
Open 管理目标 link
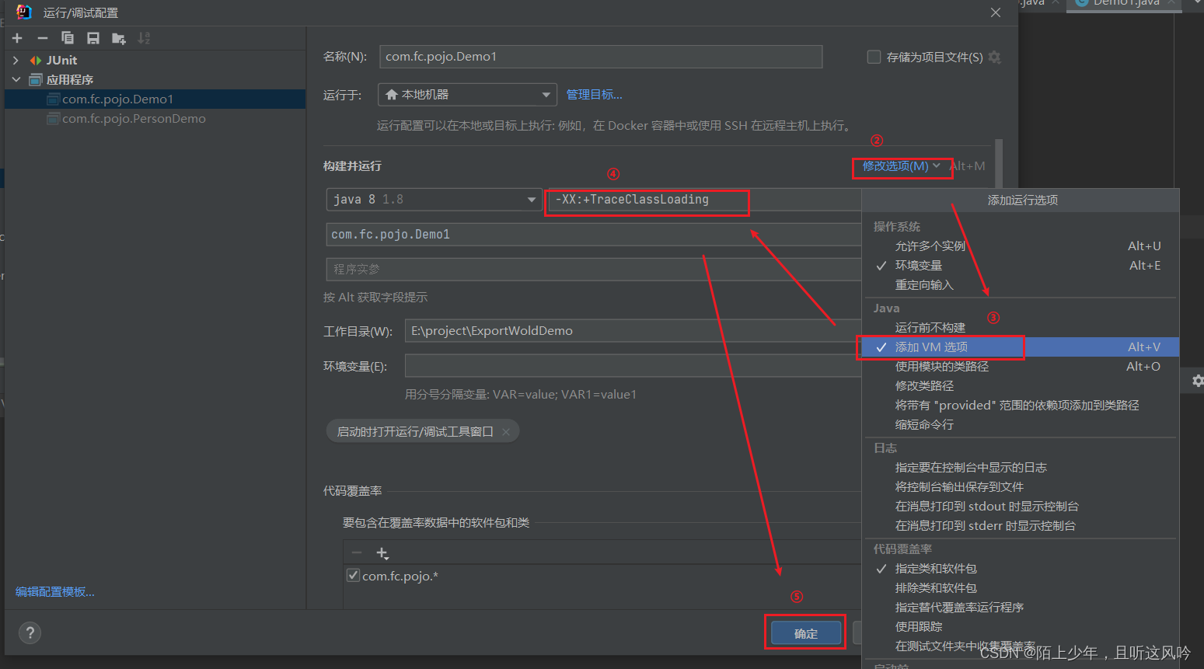(594, 95)
